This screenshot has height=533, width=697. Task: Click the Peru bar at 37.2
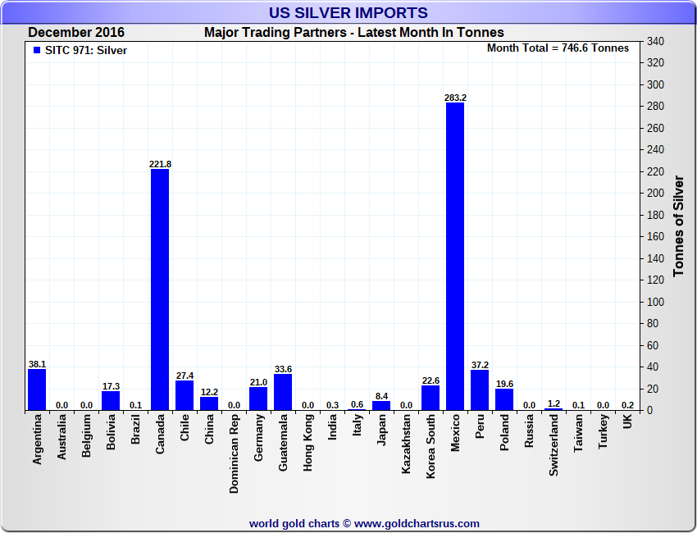480,390
